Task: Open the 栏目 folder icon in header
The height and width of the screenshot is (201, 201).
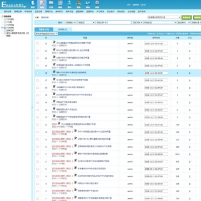Action: point(51,4)
